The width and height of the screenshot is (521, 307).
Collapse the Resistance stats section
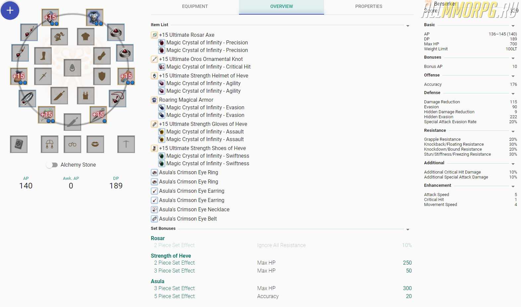(x=513, y=131)
